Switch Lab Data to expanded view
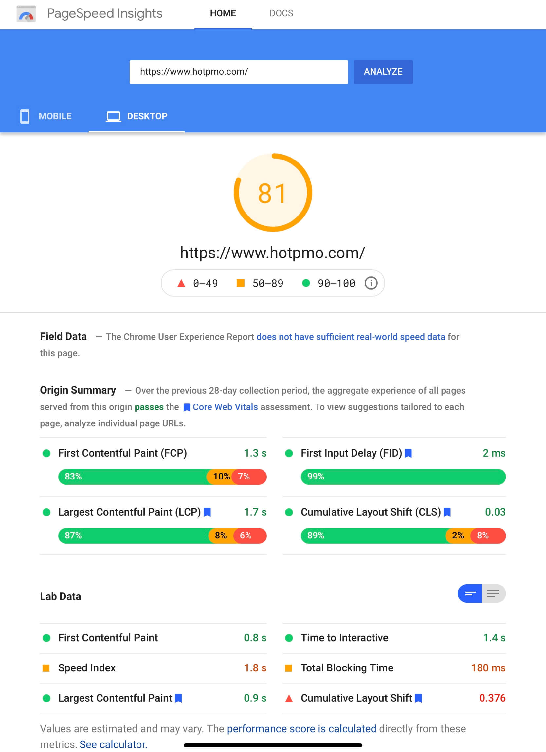 click(x=493, y=593)
